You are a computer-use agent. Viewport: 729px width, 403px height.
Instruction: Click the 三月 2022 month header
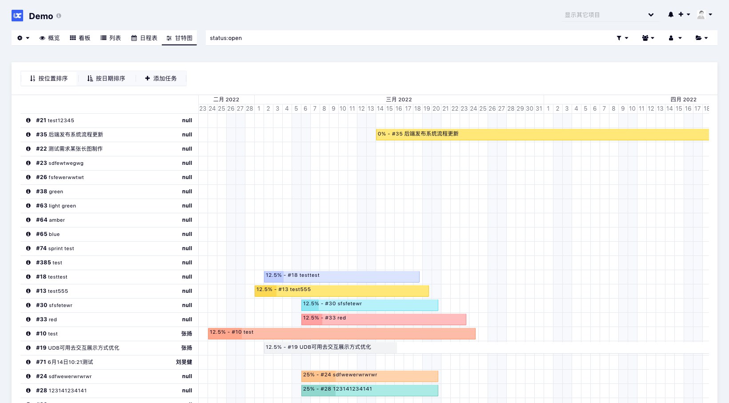tap(399, 100)
